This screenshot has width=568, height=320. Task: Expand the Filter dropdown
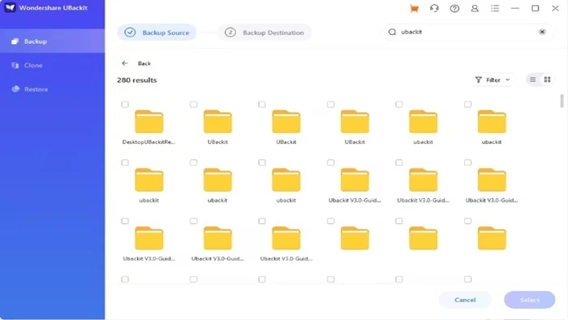[x=493, y=80]
